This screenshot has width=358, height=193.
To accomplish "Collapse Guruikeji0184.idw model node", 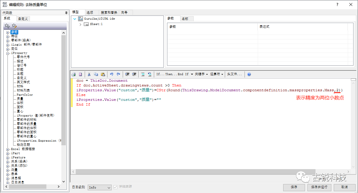I will tap(75, 19).
